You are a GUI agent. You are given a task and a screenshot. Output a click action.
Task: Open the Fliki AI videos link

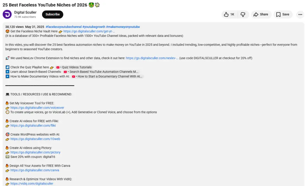click(x=33, y=126)
